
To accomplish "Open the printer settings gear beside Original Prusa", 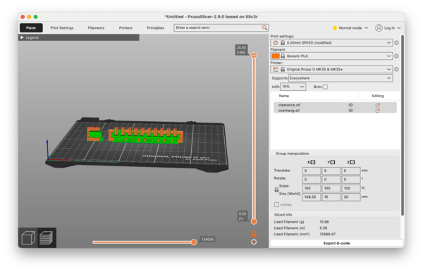I will point(396,69).
